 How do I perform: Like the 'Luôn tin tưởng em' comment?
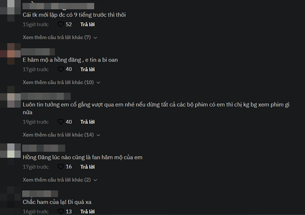point(61,122)
